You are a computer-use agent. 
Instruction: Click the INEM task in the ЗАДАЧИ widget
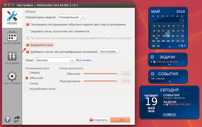click(167, 62)
